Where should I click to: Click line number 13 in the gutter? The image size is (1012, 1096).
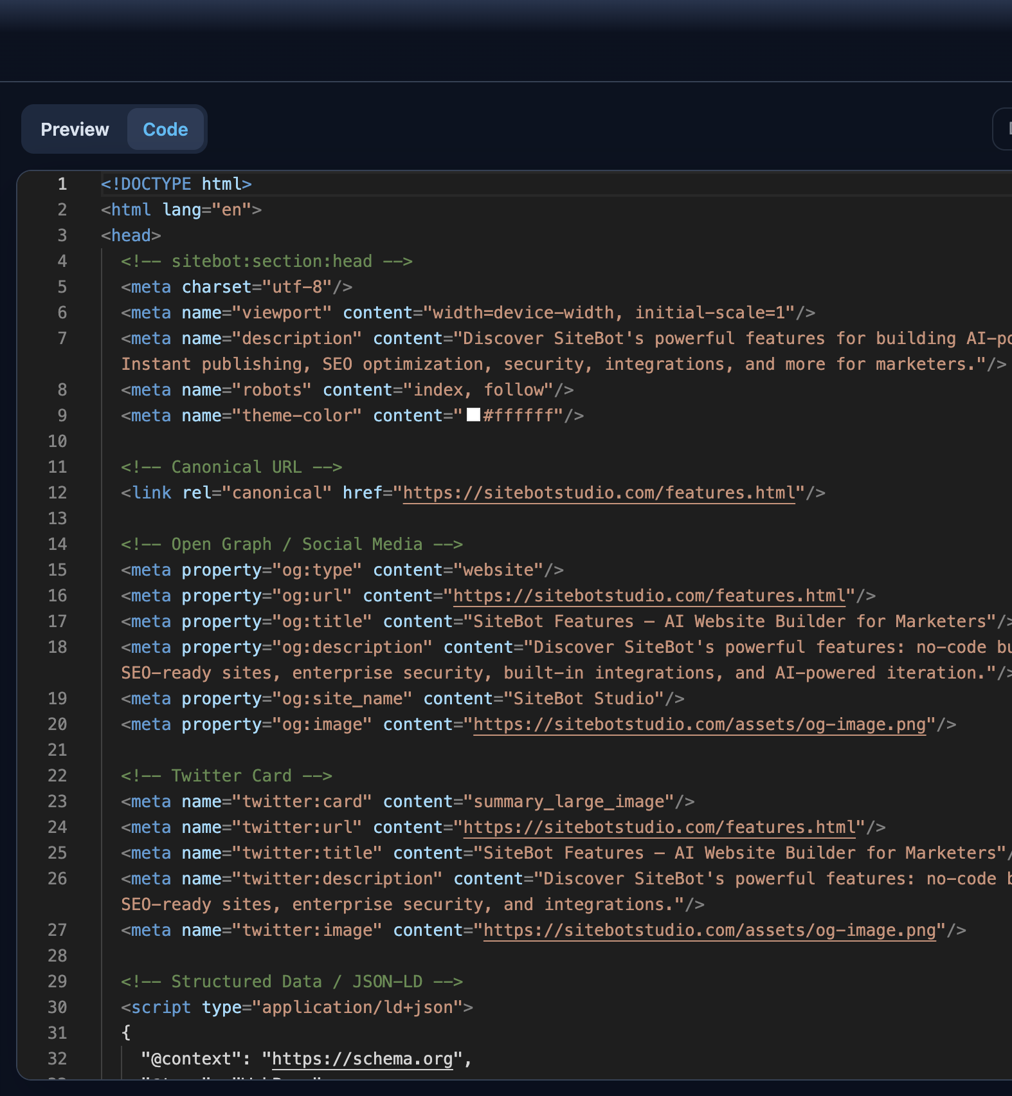point(57,518)
